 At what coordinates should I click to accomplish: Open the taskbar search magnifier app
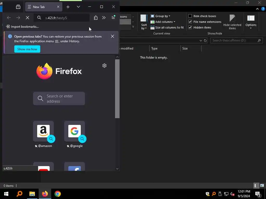19,194
